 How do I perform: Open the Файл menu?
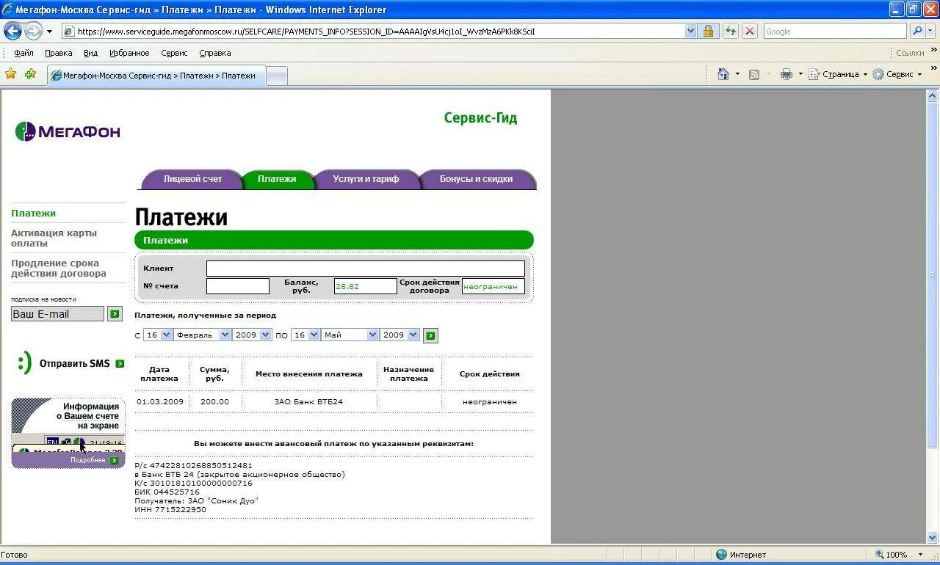click(23, 53)
